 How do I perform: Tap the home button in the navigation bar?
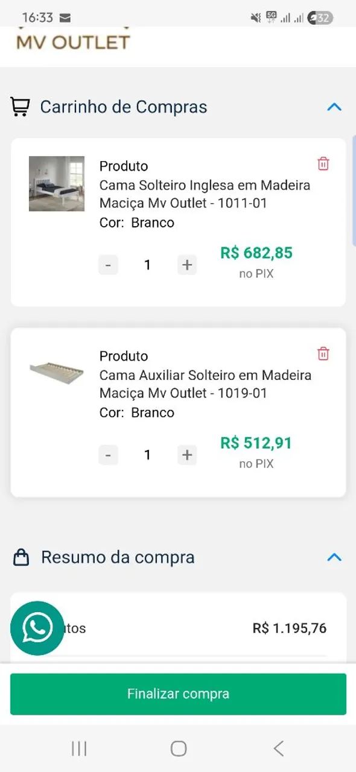point(178,747)
